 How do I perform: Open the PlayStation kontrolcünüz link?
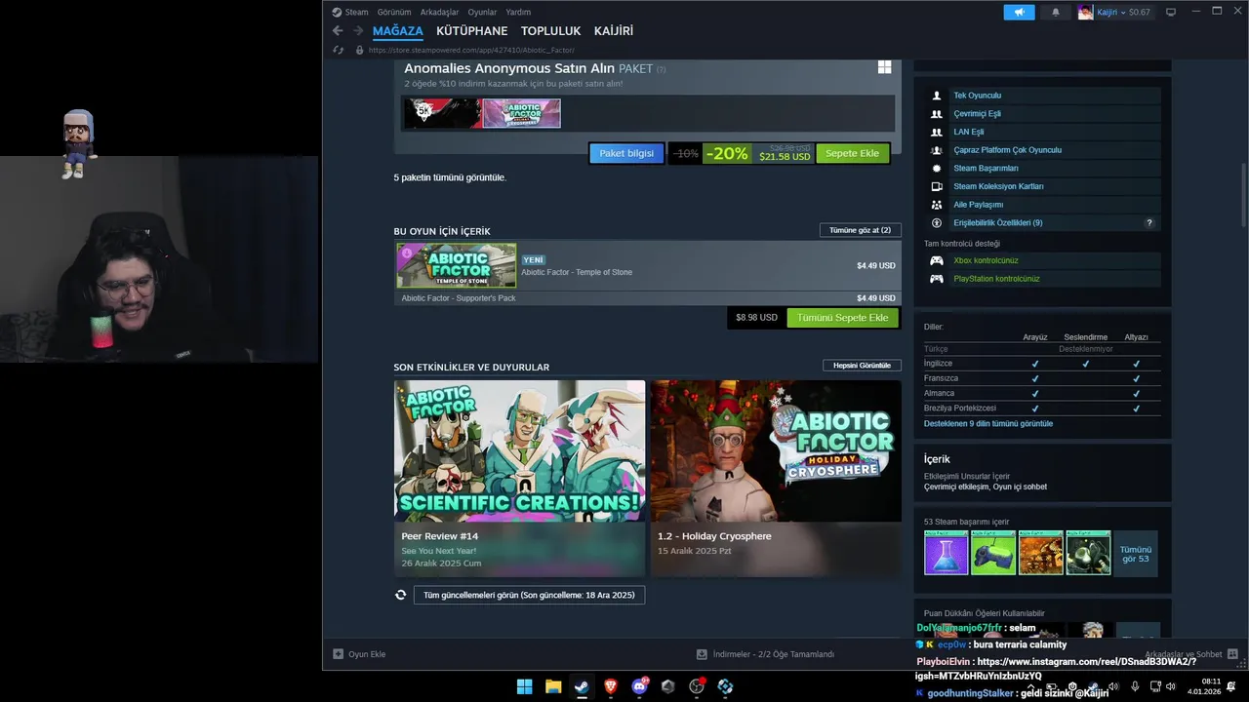996,279
